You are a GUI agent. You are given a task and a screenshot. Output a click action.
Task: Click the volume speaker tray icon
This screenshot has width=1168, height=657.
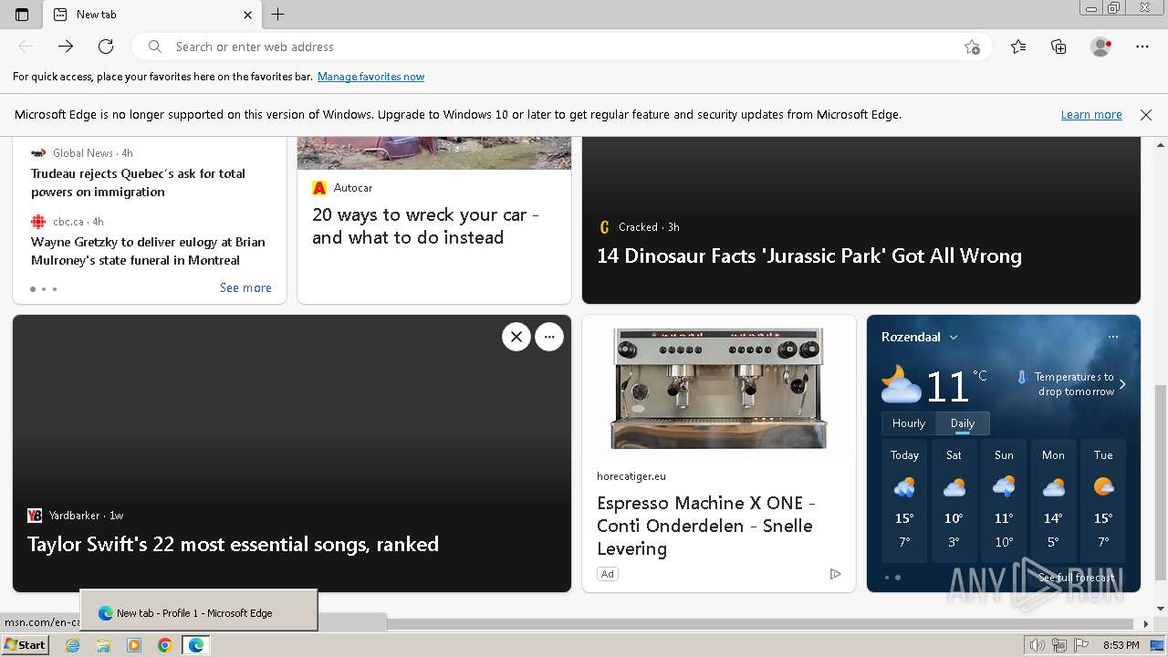tap(1037, 645)
